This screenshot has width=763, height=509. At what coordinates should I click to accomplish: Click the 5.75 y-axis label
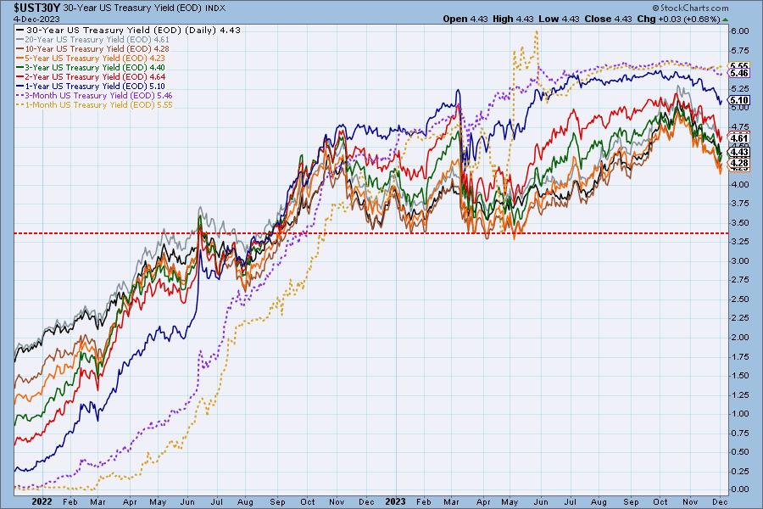tap(739, 50)
